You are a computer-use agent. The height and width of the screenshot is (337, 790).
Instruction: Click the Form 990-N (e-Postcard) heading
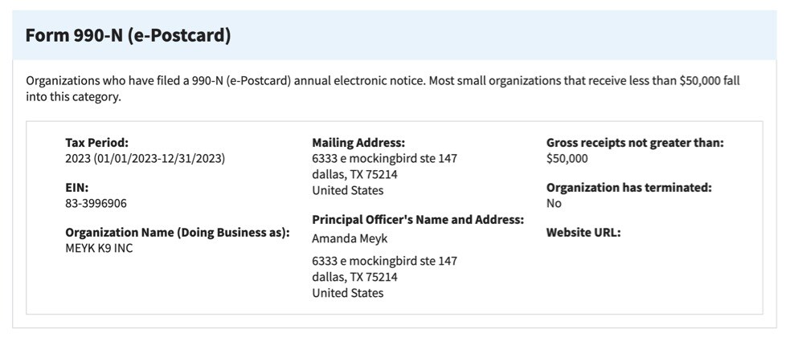pos(128,36)
